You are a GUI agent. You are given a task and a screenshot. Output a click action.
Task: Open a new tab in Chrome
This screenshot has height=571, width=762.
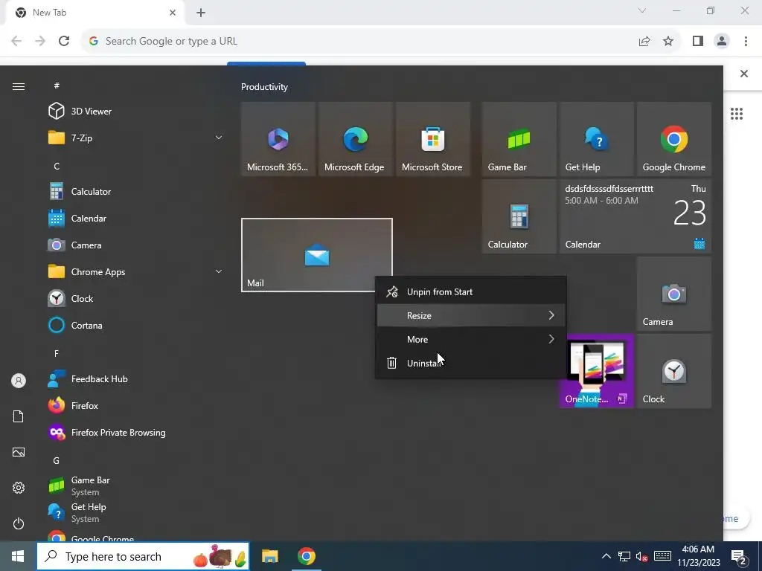[201, 13]
